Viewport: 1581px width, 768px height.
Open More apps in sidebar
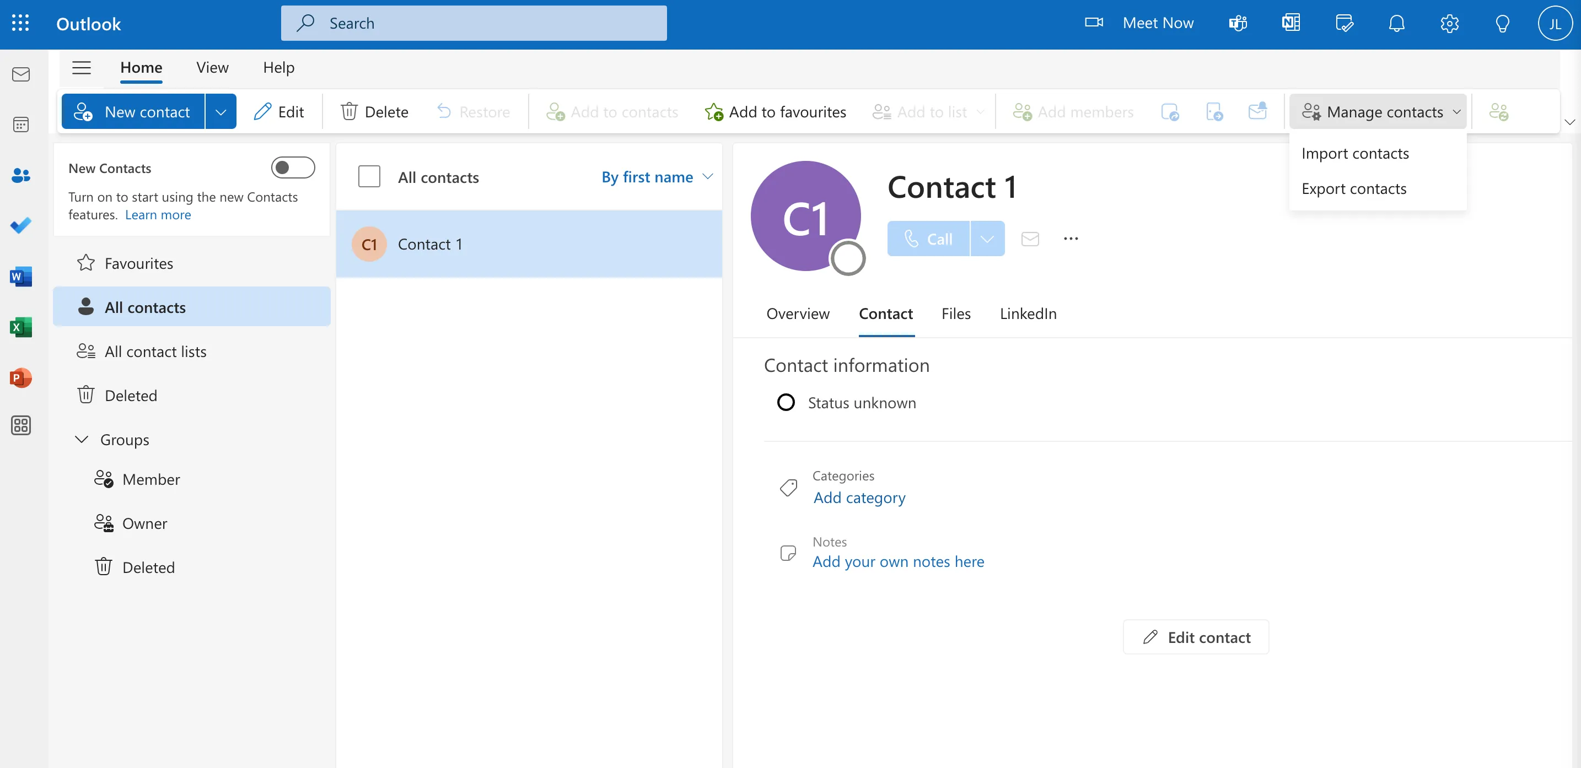click(x=21, y=425)
